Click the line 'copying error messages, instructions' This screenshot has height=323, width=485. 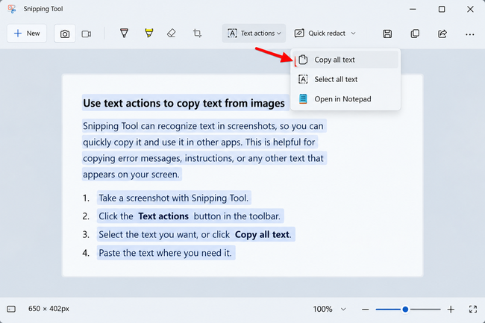[204, 158]
